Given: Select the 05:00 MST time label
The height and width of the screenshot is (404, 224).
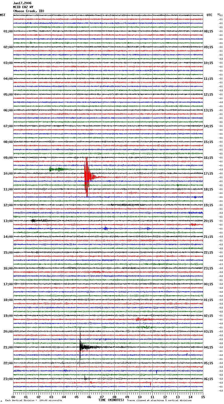Looking at the screenshot, I should coord(8,95).
